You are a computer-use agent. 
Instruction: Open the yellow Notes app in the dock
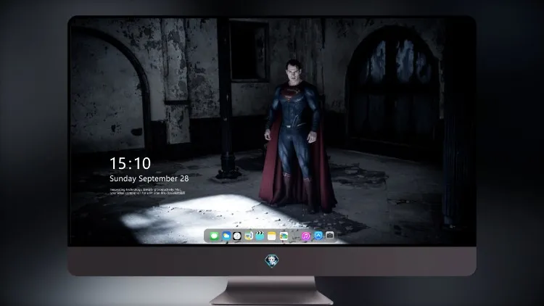pyautogui.click(x=272, y=236)
